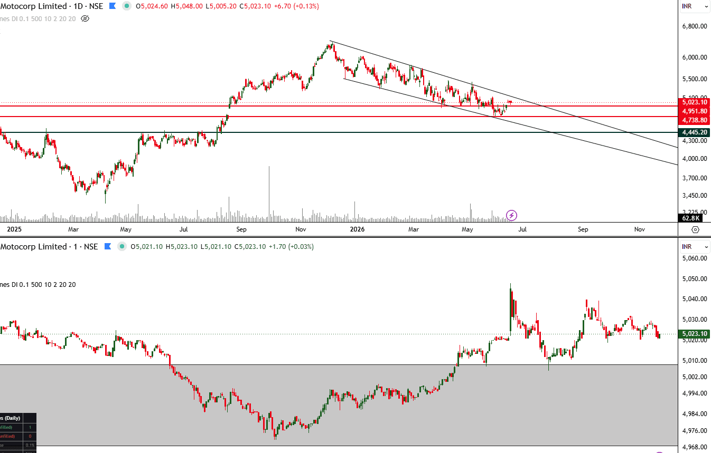Screen dimensions: 711x453
Task: Open the hexagon chart settings icon beside the time axis
Action: 695,229
